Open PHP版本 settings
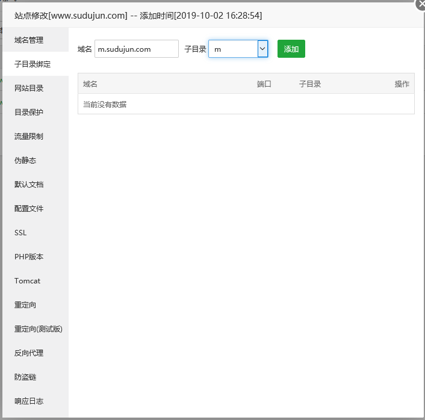Viewport: 425px width, 420px height. tap(29, 257)
